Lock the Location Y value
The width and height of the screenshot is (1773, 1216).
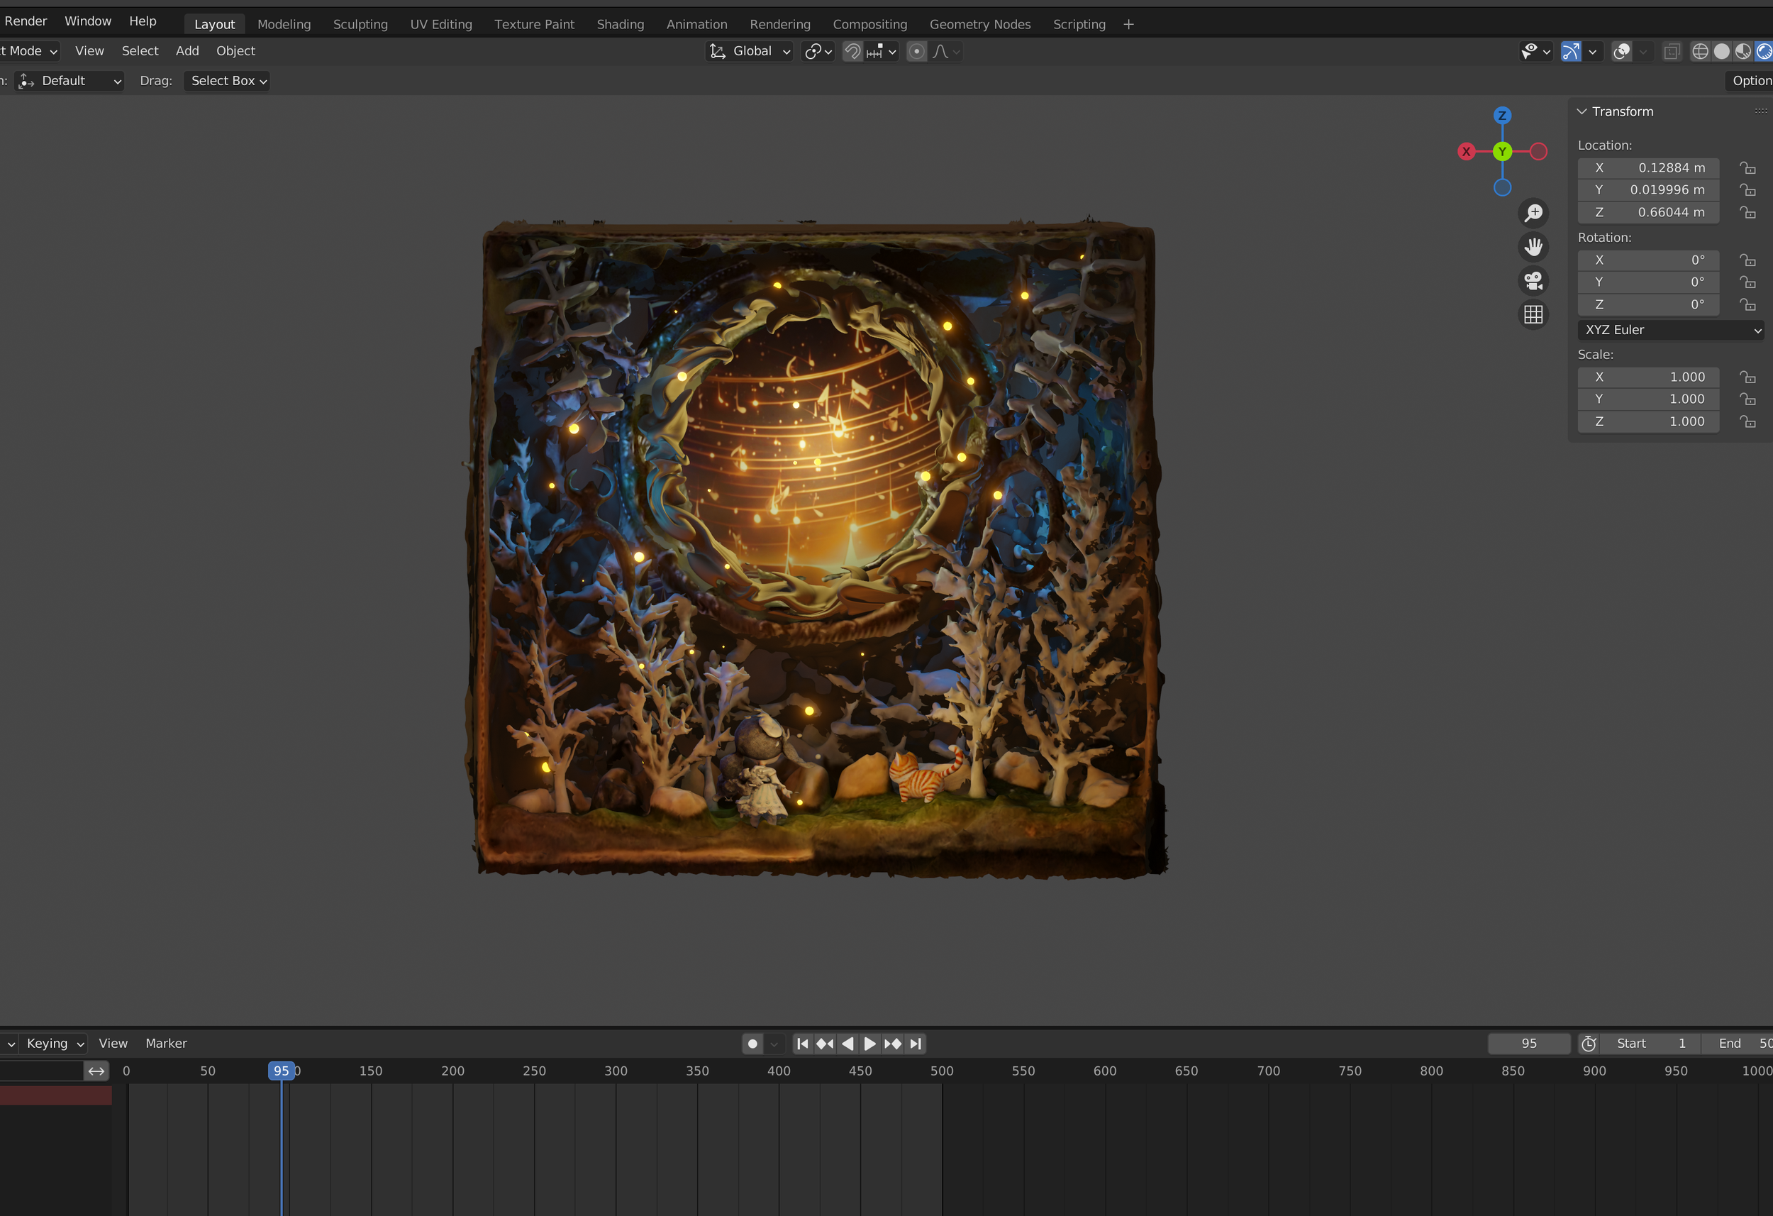coord(1747,189)
